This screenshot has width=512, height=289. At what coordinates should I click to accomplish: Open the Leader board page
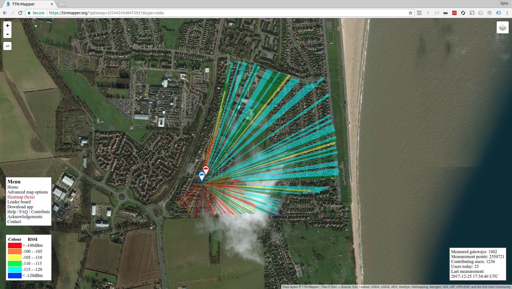19,202
